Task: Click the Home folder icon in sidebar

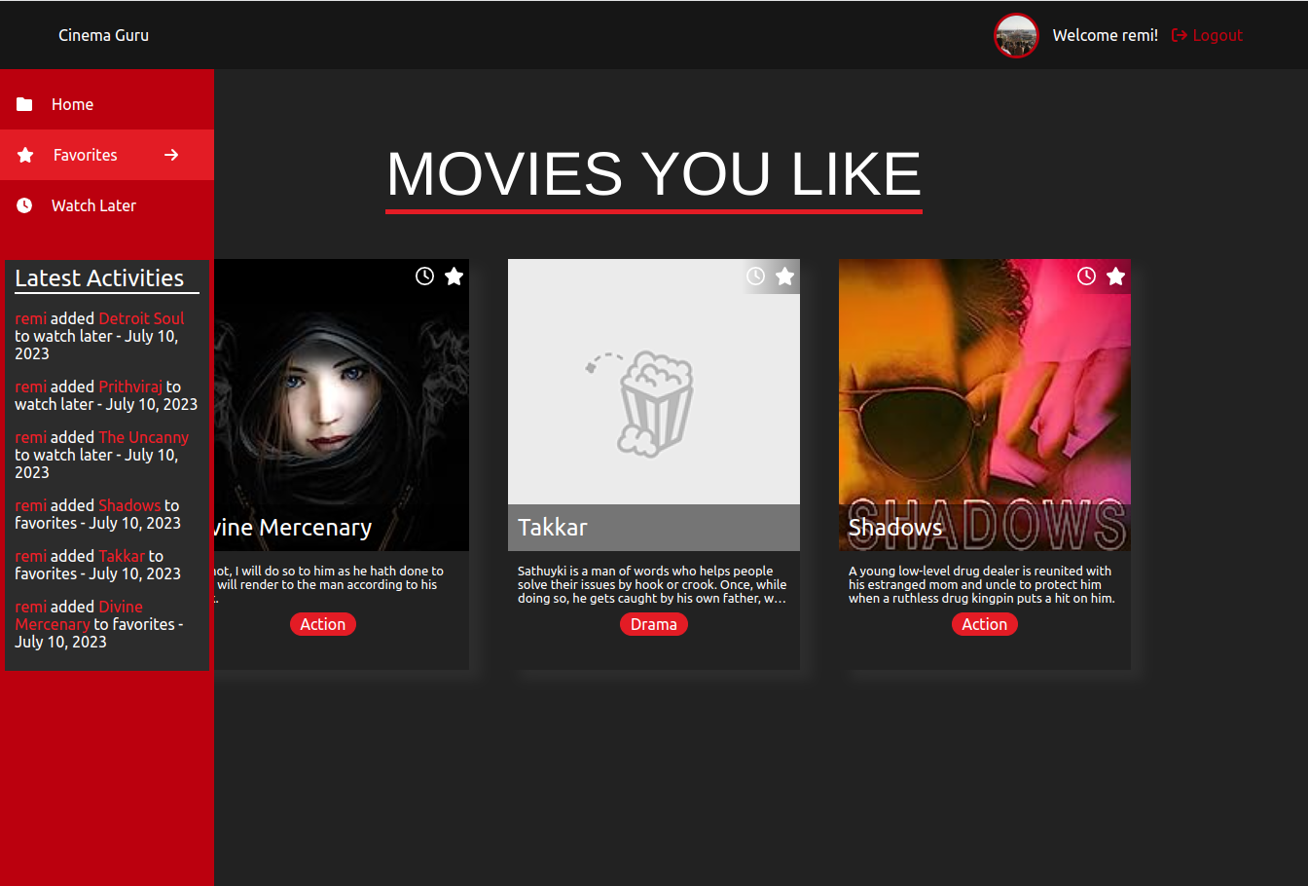Action: point(25,104)
